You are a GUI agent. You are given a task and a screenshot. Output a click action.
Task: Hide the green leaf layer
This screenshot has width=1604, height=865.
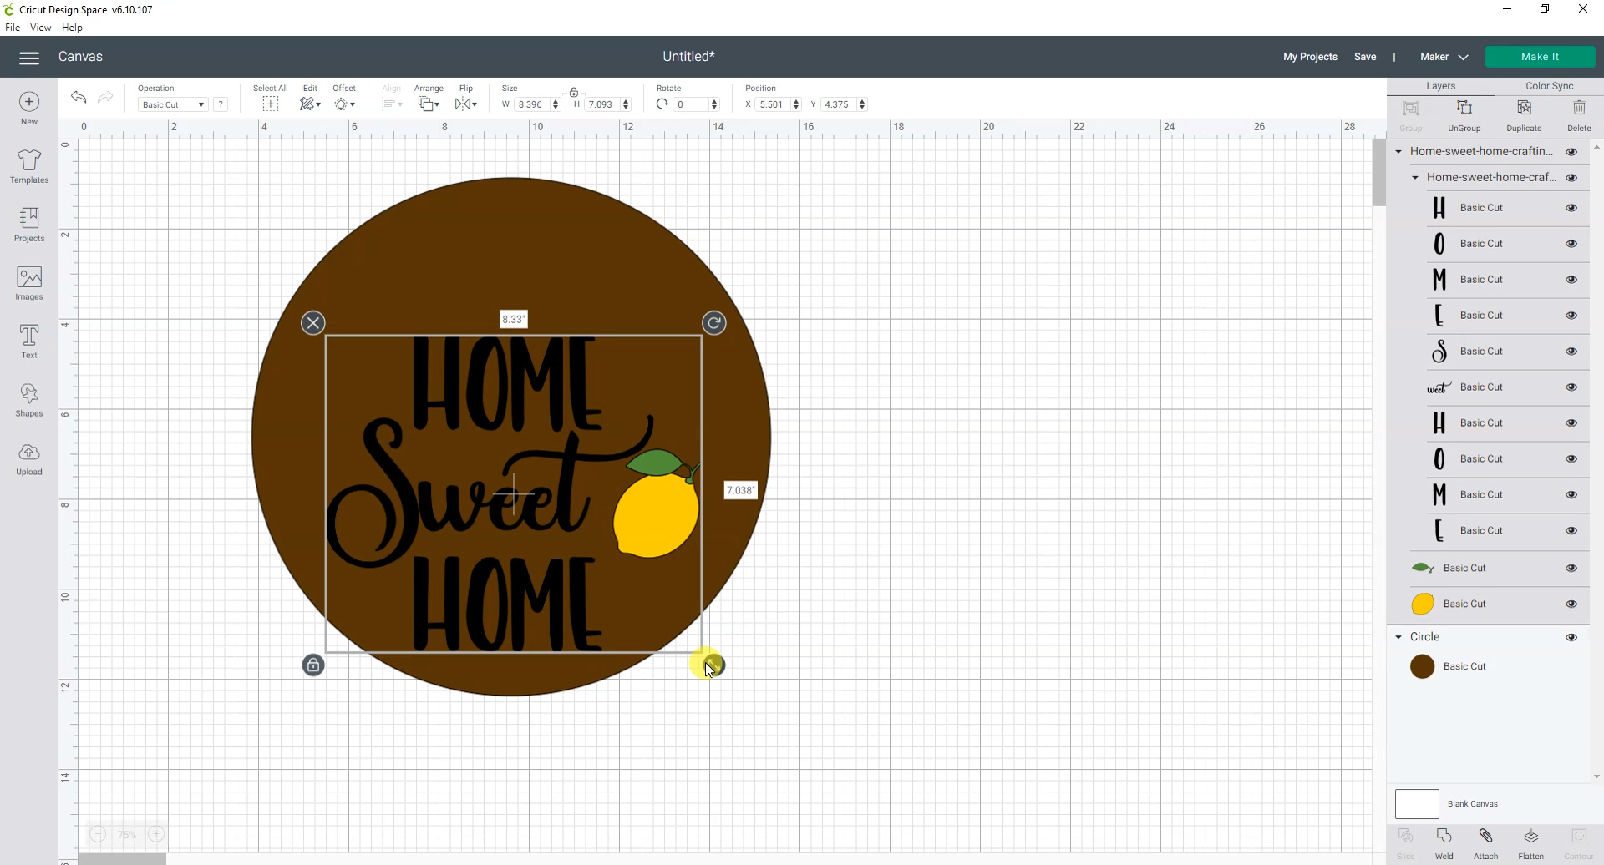(1571, 568)
